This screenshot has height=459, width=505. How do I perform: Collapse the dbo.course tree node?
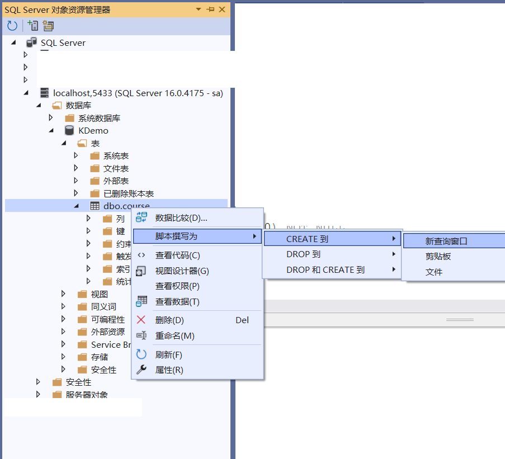(77, 206)
